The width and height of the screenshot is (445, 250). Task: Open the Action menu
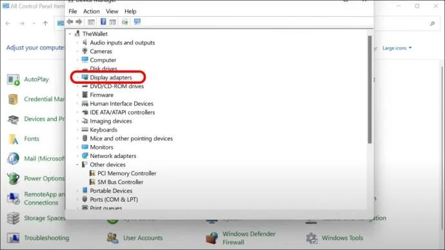[92, 12]
